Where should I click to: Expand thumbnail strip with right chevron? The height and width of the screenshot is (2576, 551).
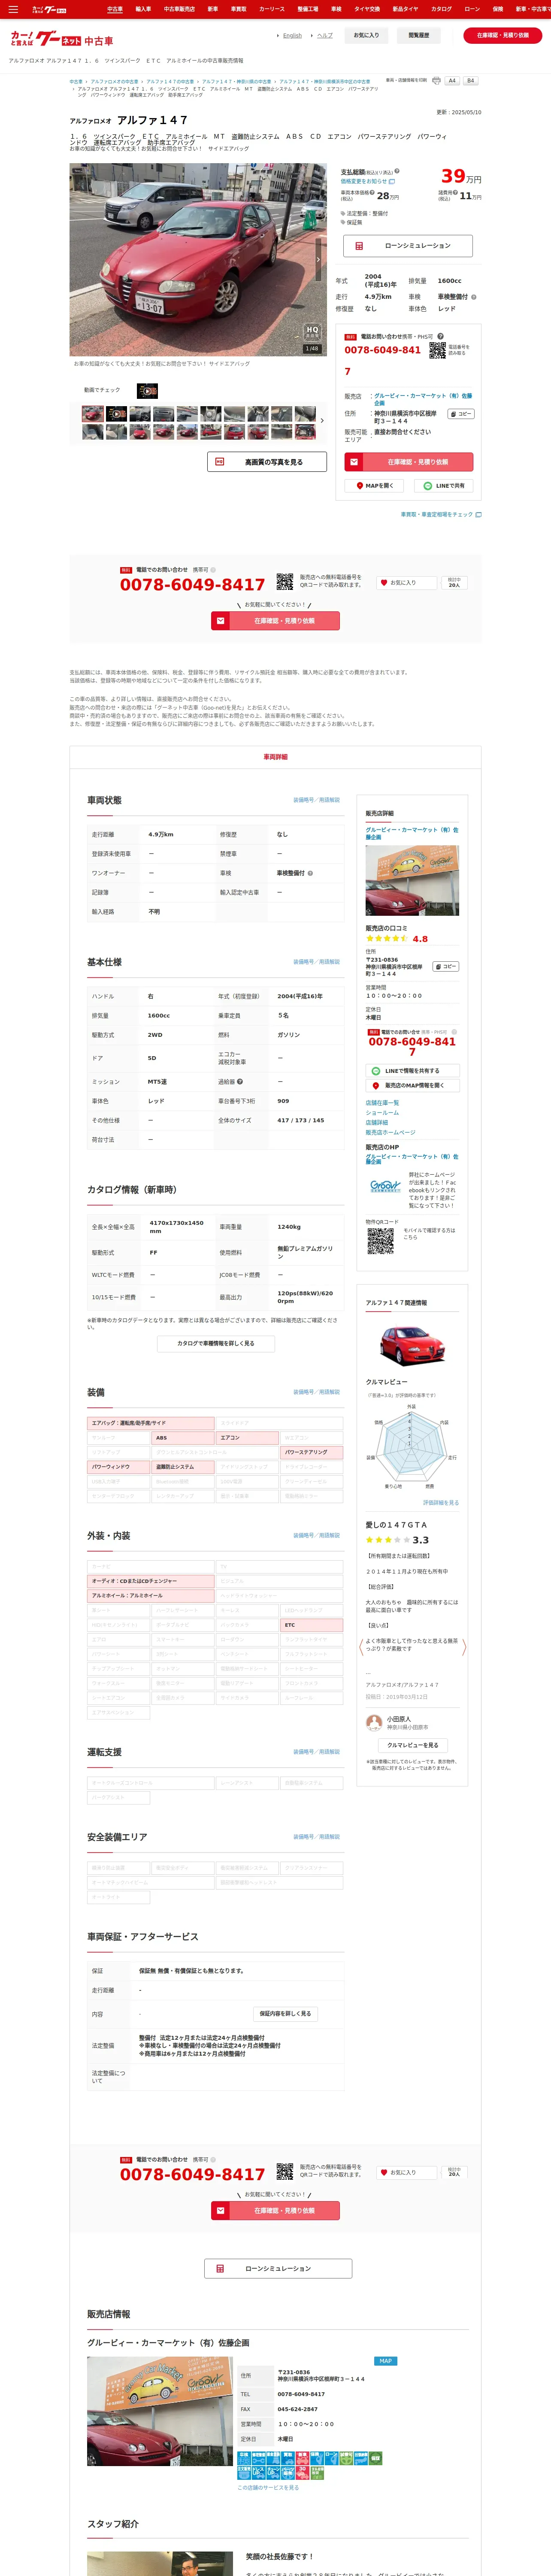(322, 420)
